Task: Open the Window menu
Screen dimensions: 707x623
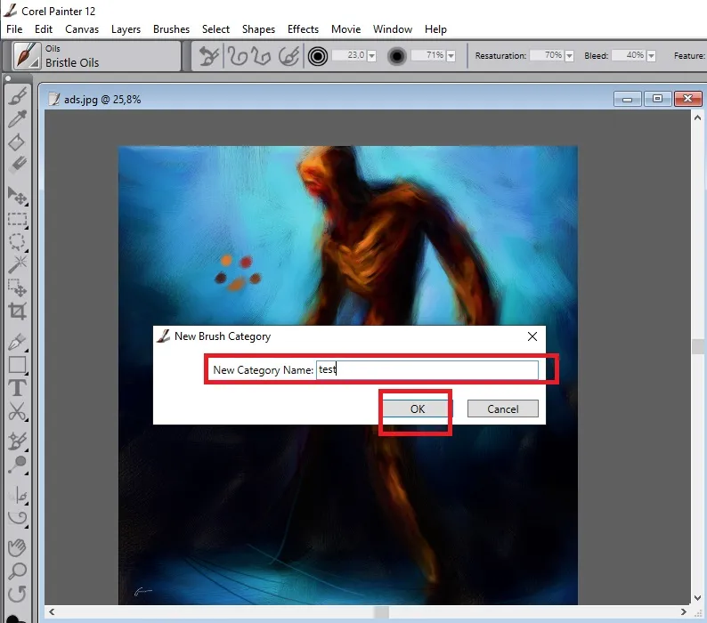Action: (x=393, y=29)
